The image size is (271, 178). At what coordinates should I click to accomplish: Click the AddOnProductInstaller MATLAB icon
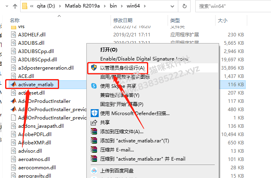pos(13,101)
